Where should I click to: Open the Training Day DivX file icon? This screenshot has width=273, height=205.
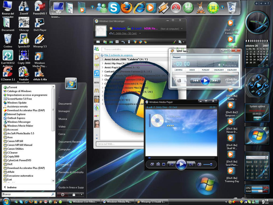point(232,175)
